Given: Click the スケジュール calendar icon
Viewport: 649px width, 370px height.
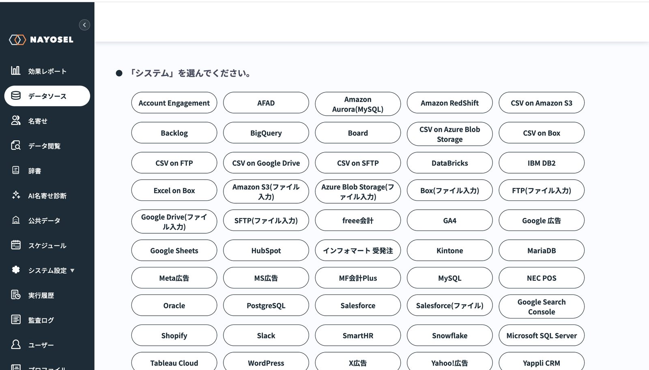Looking at the screenshot, I should coord(15,245).
